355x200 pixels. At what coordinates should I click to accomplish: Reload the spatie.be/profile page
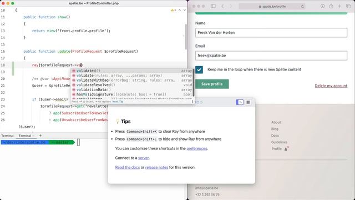(302, 6)
